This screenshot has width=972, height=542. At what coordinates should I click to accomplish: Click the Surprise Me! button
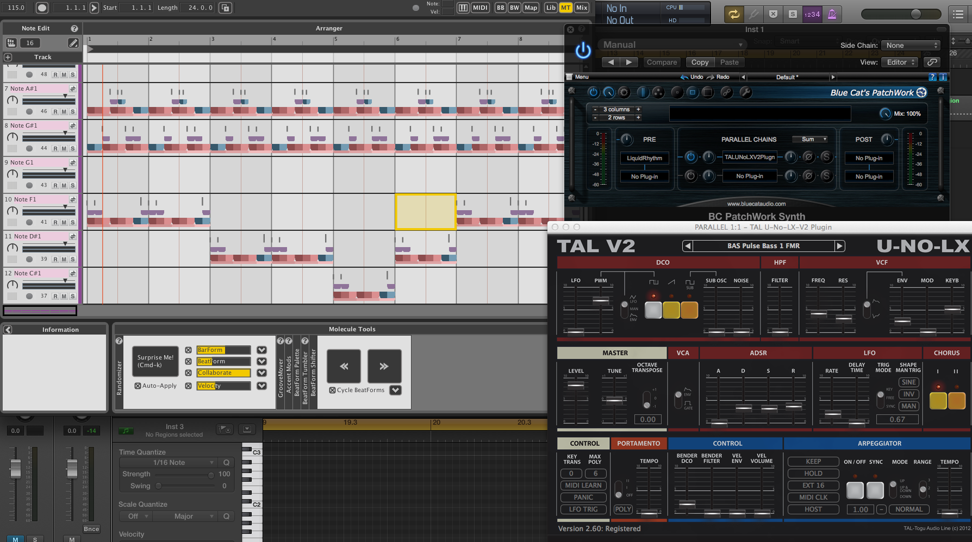pyautogui.click(x=155, y=361)
